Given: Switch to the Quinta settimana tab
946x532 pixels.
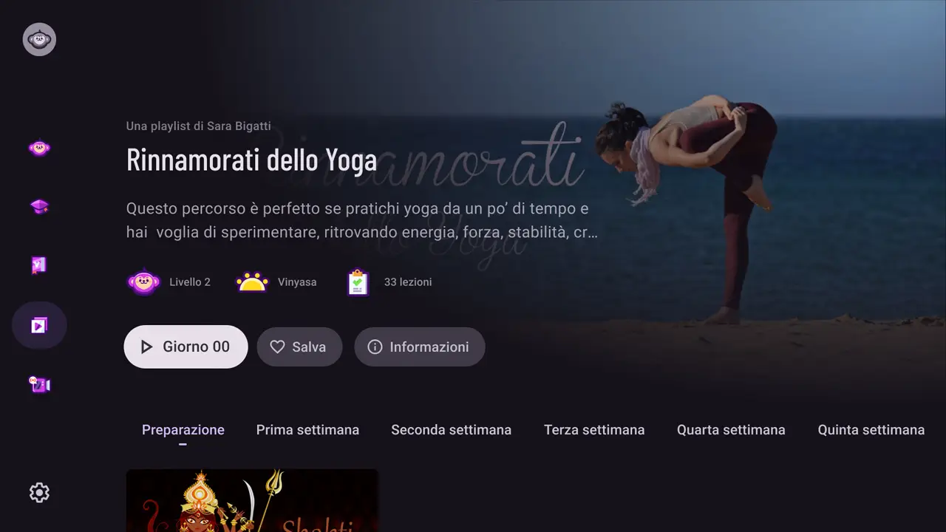Looking at the screenshot, I should click(x=871, y=429).
